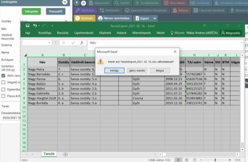Click the red bell toolbar button

(181, 11)
